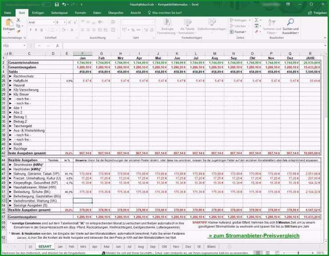This screenshot has width=329, height=256.
Task: Open the Bilanz worksheet tab
Action: tap(212, 247)
